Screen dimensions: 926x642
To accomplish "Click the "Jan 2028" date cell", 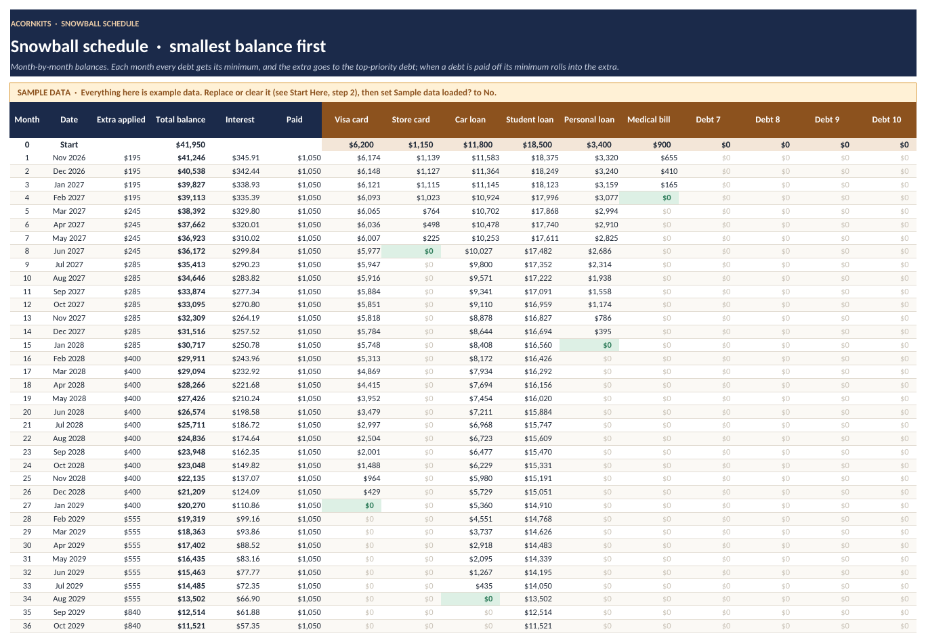I will (69, 345).
